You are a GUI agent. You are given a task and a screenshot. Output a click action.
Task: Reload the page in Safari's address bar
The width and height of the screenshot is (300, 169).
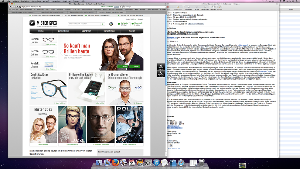point(121,7)
